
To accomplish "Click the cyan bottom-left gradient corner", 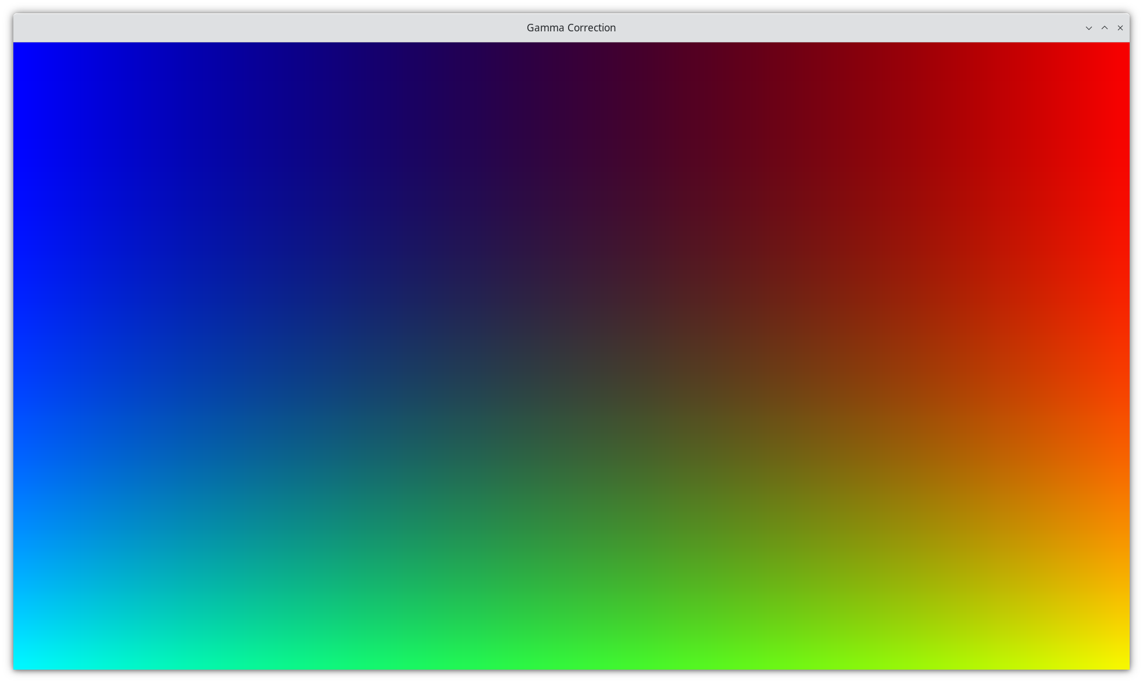I will [x=23, y=660].
